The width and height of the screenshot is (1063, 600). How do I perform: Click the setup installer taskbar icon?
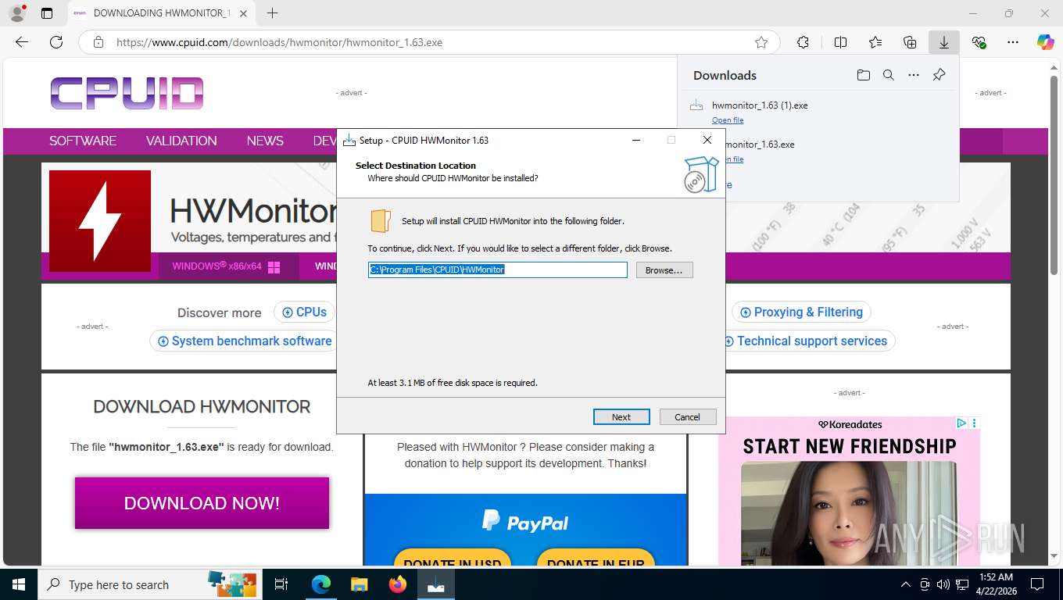(x=436, y=584)
